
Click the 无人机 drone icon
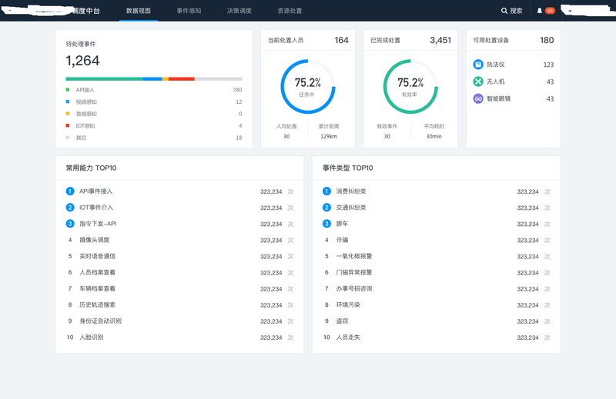click(x=478, y=81)
